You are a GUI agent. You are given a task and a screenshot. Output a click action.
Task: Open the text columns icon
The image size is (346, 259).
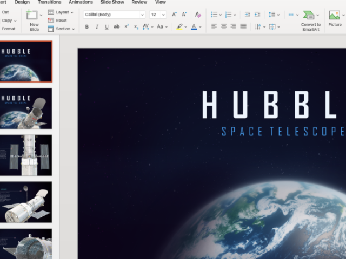[x=291, y=15]
